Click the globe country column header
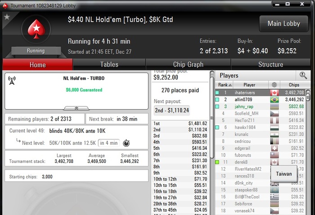Screen dimensions: 315x215 274,85
